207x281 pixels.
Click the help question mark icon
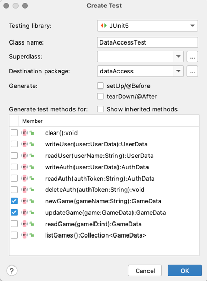[x=12, y=271]
